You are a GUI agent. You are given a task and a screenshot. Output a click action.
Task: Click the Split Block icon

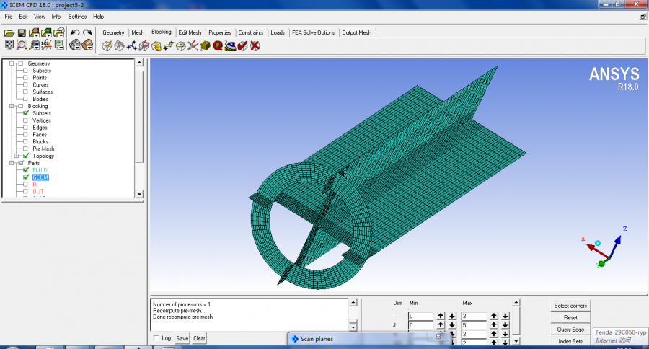point(119,46)
